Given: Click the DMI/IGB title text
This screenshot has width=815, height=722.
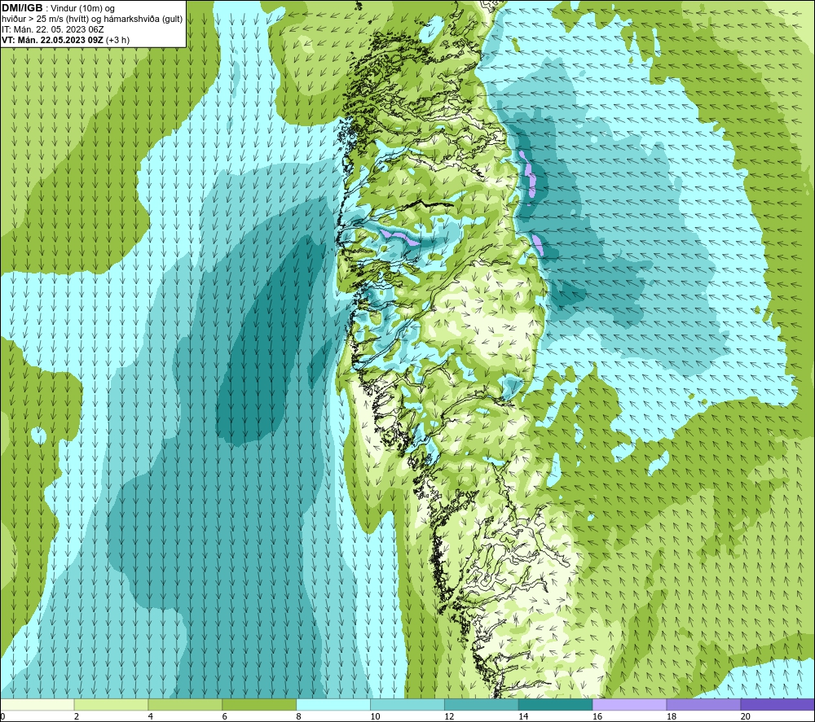Looking at the screenshot, I should point(22,8).
